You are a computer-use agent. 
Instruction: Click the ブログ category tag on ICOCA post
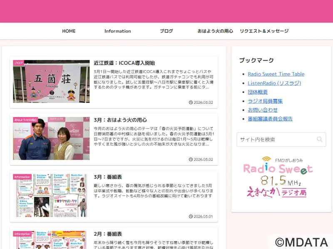(18, 63)
